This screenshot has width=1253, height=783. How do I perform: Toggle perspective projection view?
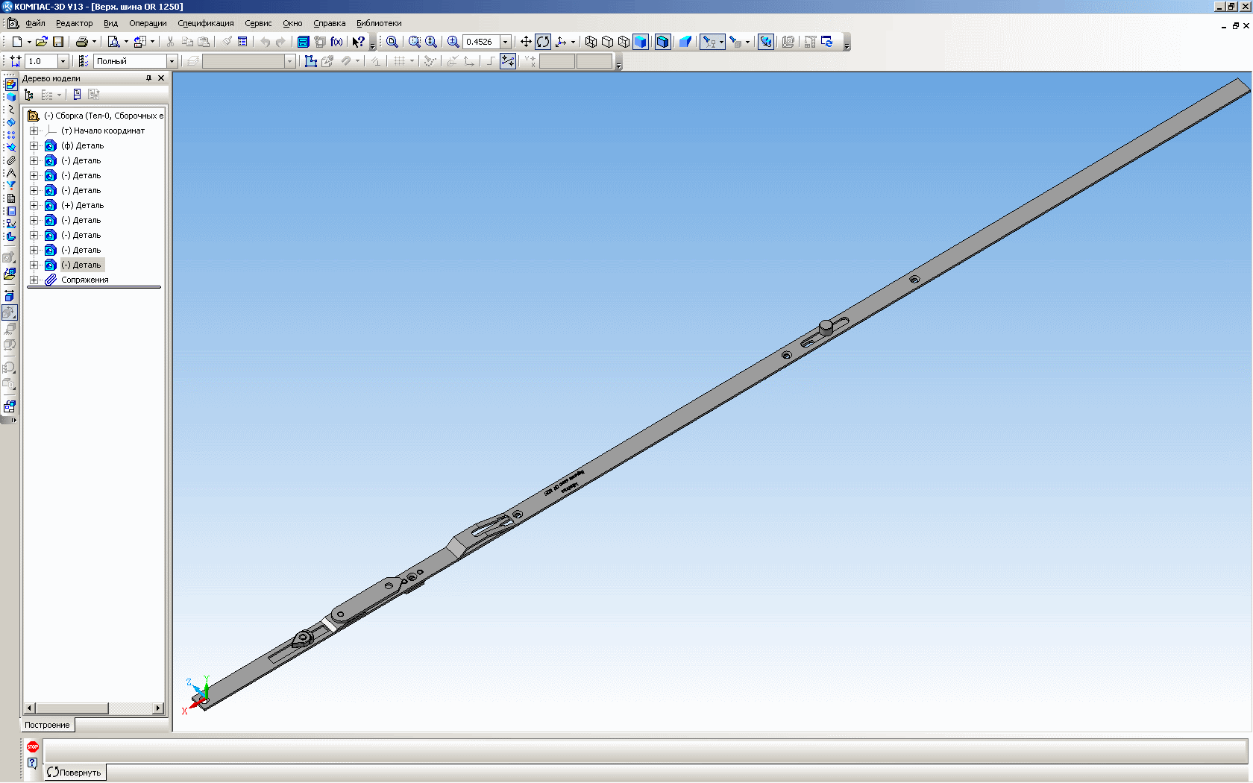click(685, 42)
